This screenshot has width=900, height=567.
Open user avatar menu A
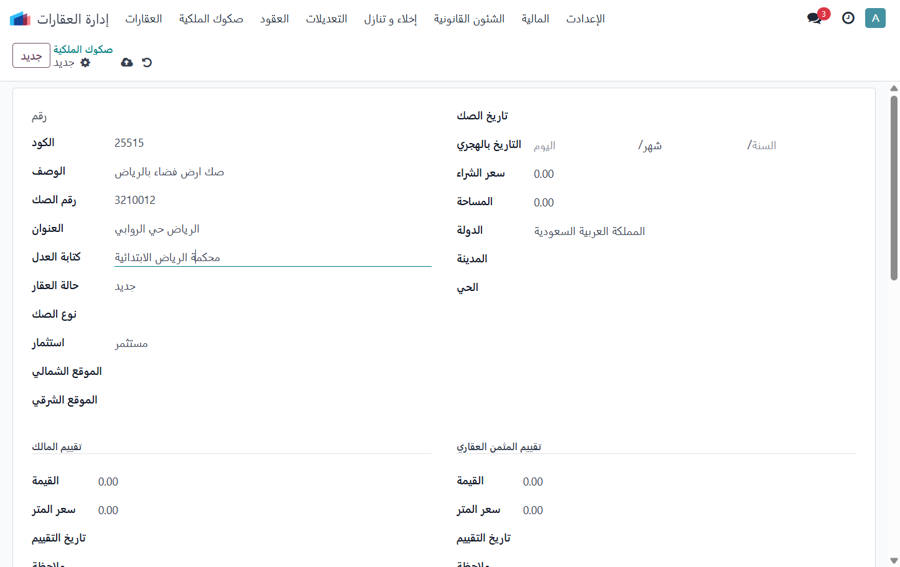click(x=875, y=18)
